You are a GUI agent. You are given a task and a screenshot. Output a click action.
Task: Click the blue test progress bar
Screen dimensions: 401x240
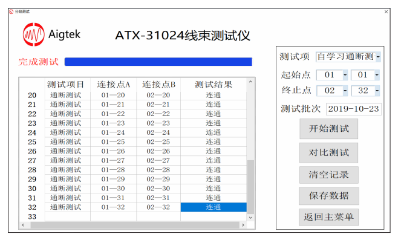click(158, 62)
